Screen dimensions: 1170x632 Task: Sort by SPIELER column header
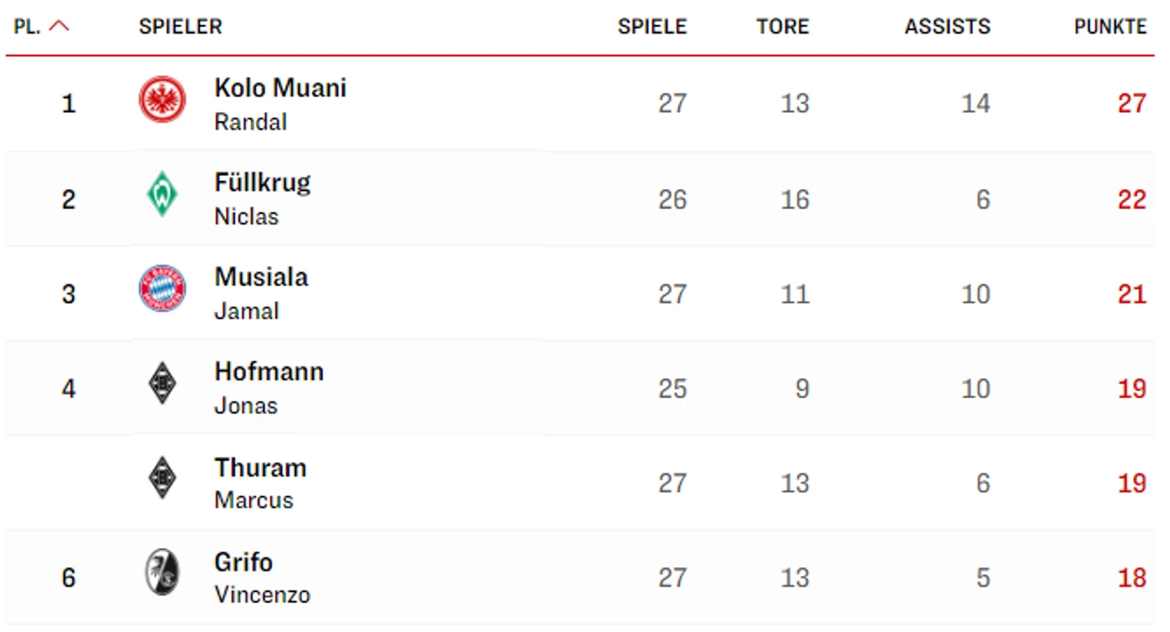pos(180,26)
